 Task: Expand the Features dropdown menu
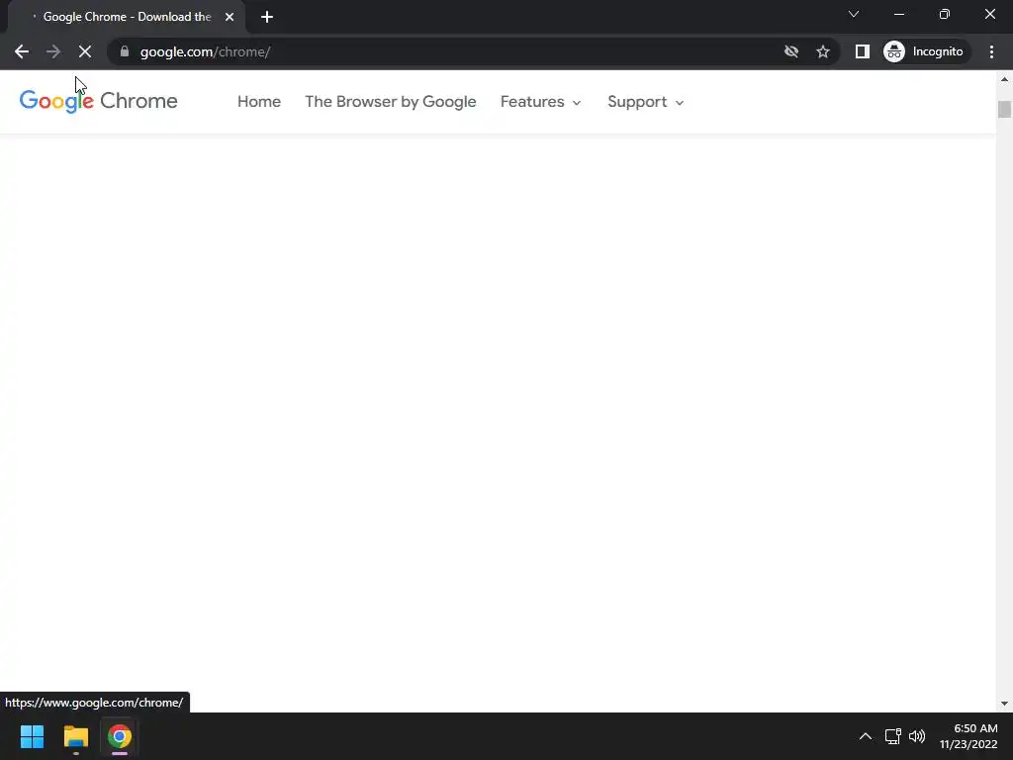pos(541,102)
